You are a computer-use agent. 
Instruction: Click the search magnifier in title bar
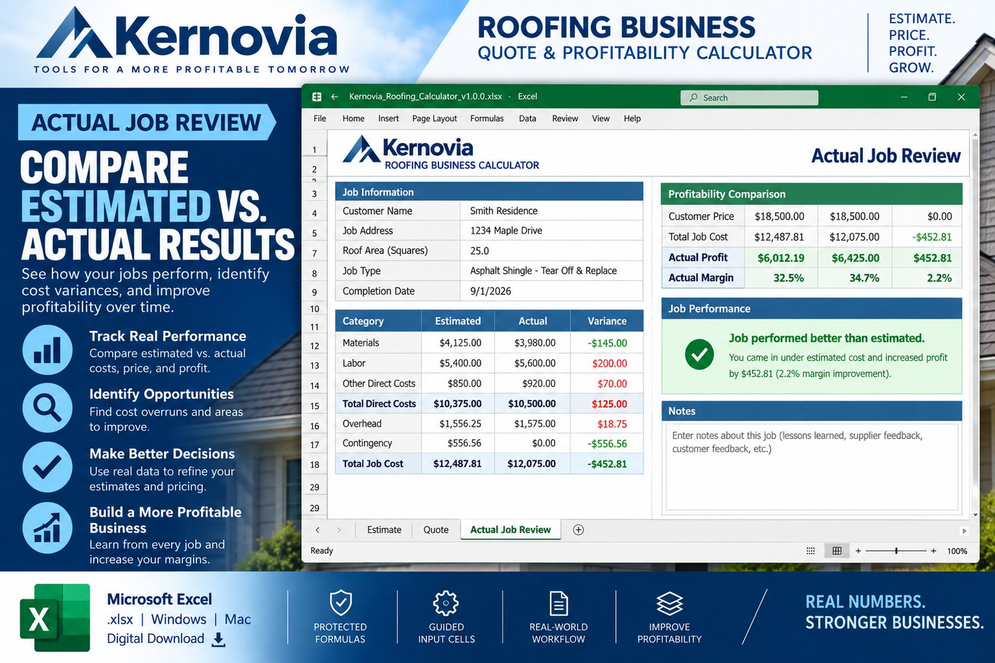point(694,97)
